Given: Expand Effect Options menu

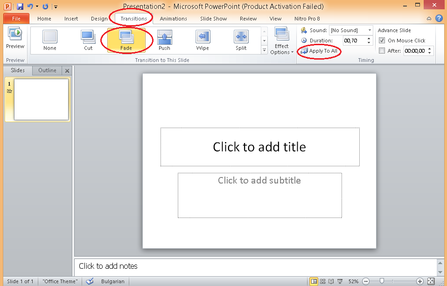Looking at the screenshot, I should (282, 42).
